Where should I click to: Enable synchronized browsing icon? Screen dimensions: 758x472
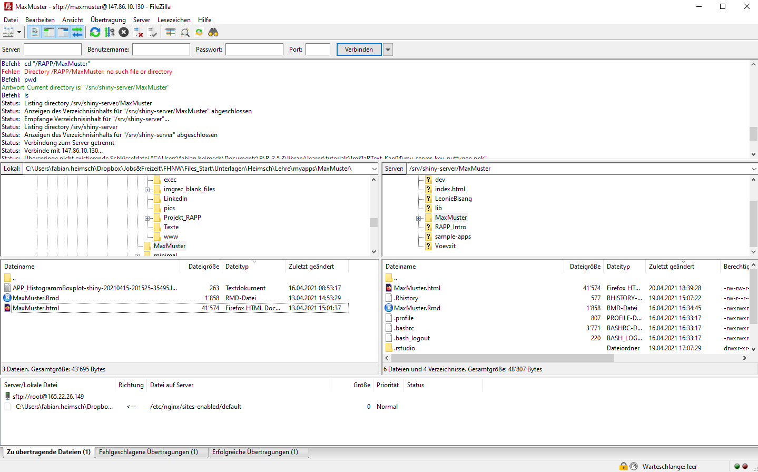tap(199, 32)
